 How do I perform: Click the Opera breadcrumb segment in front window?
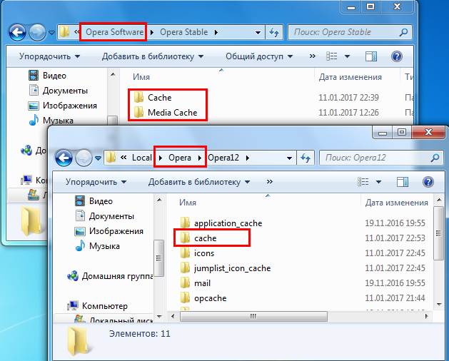tap(180, 158)
